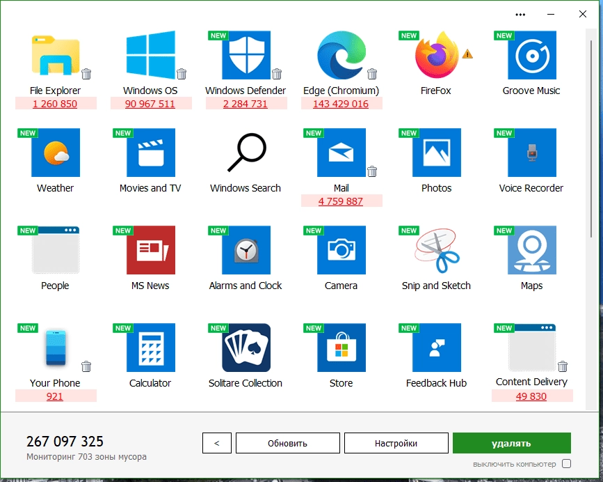603x482 pixels.
Task: Select the Weather app icon
Action: click(x=56, y=153)
